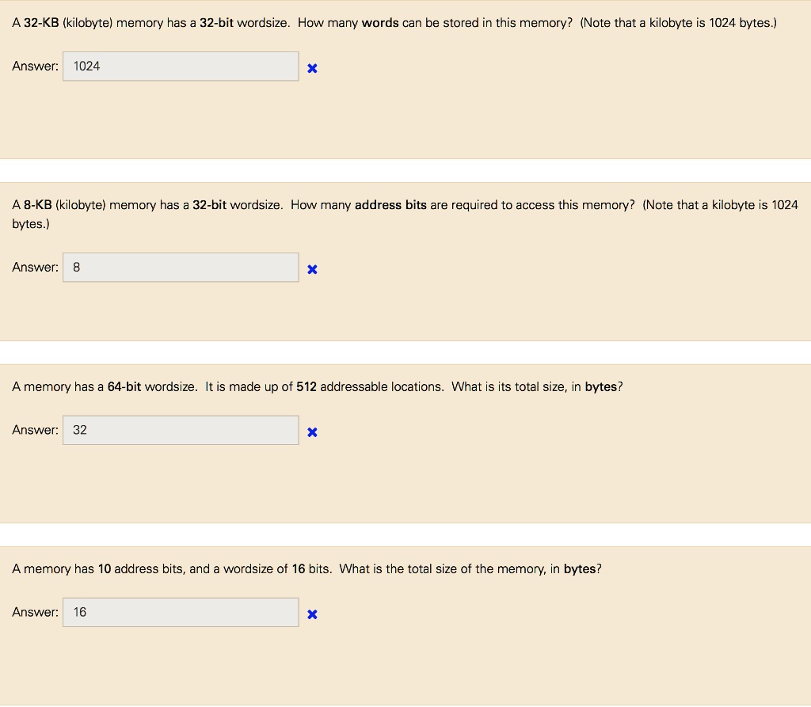Select the answer input showing 32
The width and height of the screenshot is (811, 707).
[181, 431]
